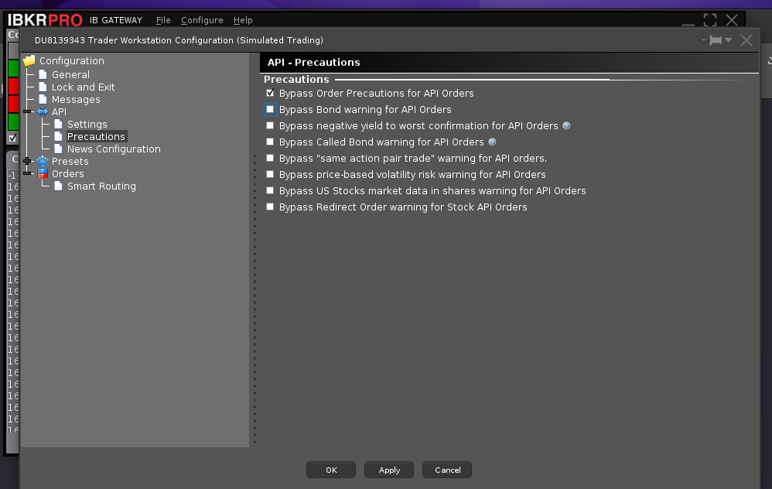The height and width of the screenshot is (489, 772).
Task: Collapse the Orders tree node
Action: coord(28,174)
